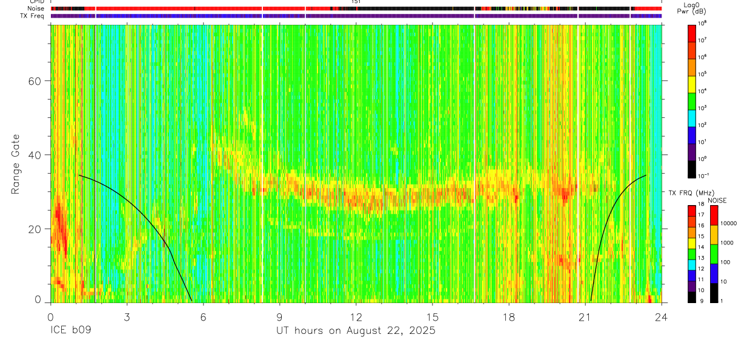The height and width of the screenshot is (343, 744).
Task: Click the Noise strip above the plot
Action: pos(356,8)
